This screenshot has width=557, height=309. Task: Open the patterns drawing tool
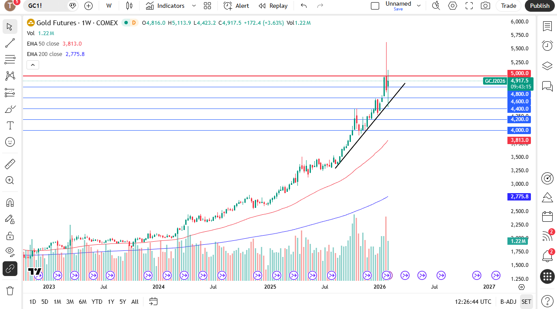10,76
